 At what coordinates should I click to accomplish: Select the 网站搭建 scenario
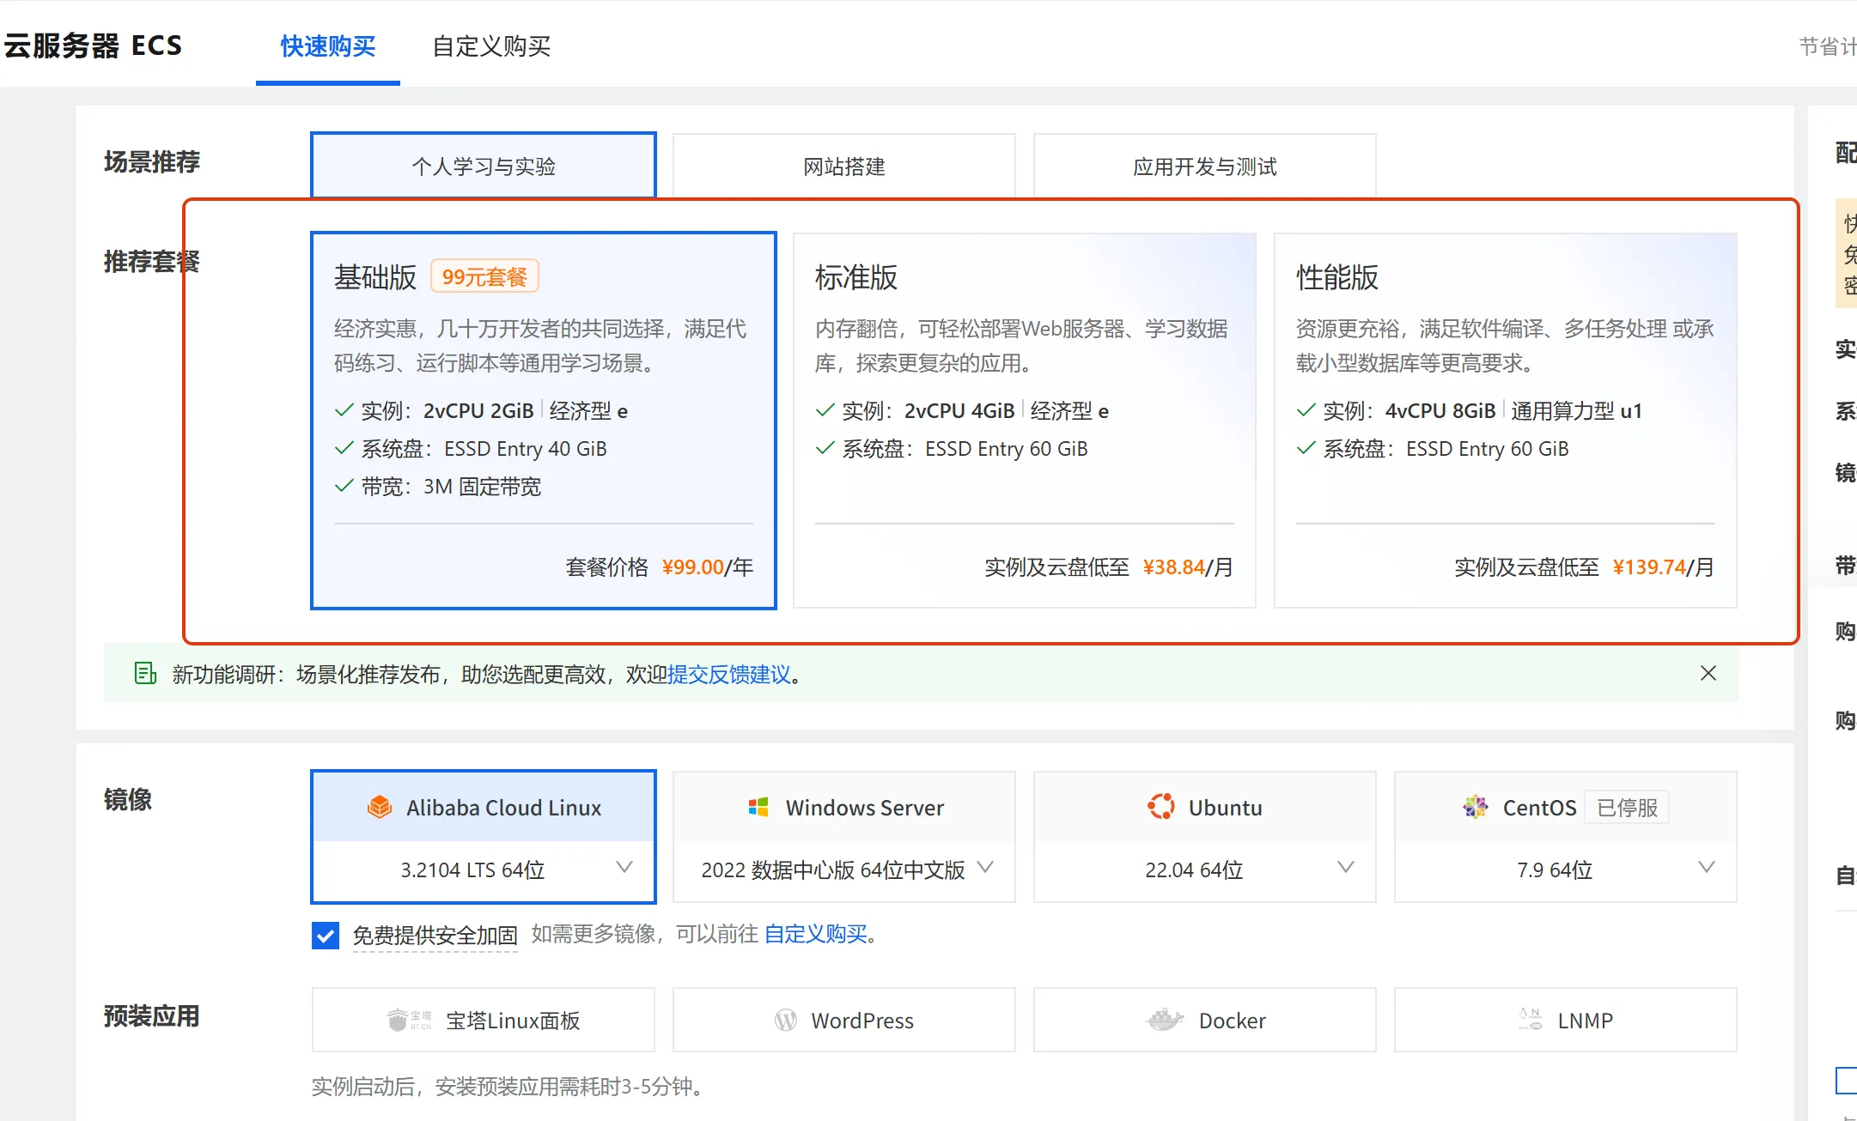click(x=844, y=166)
